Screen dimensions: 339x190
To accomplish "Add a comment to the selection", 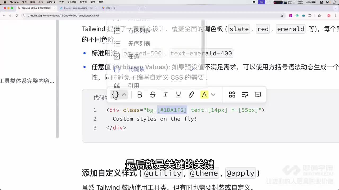I will 258,94.
